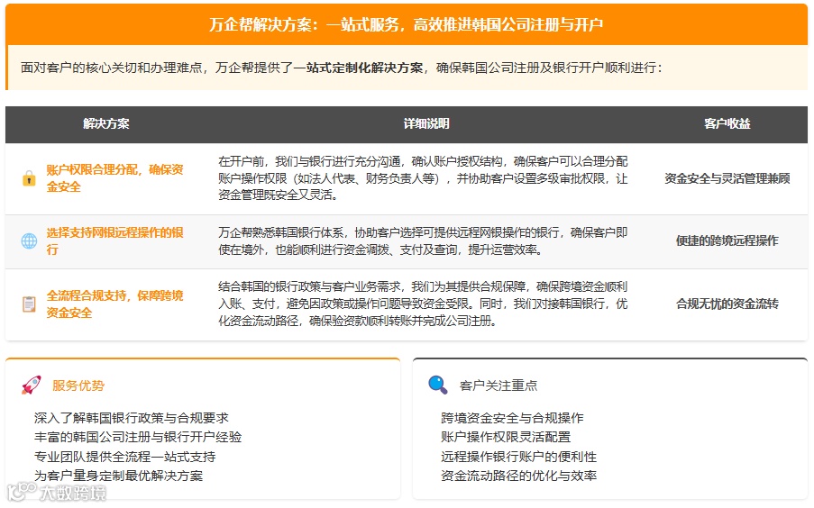Click the padlock icon beside 账户权限合理分配
This screenshot has width=814, height=508.
click(29, 178)
